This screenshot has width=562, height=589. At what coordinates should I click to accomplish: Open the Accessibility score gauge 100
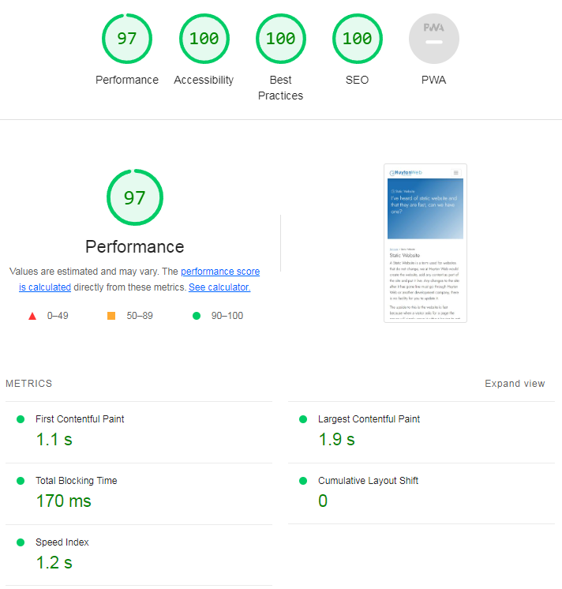click(204, 39)
